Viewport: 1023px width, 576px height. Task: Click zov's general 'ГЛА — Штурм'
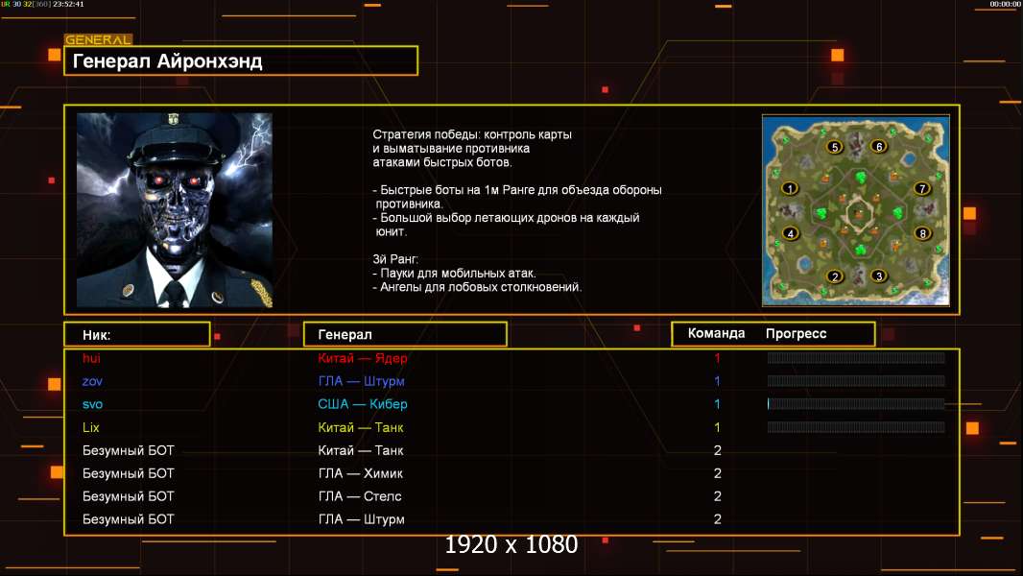pyautogui.click(x=361, y=381)
